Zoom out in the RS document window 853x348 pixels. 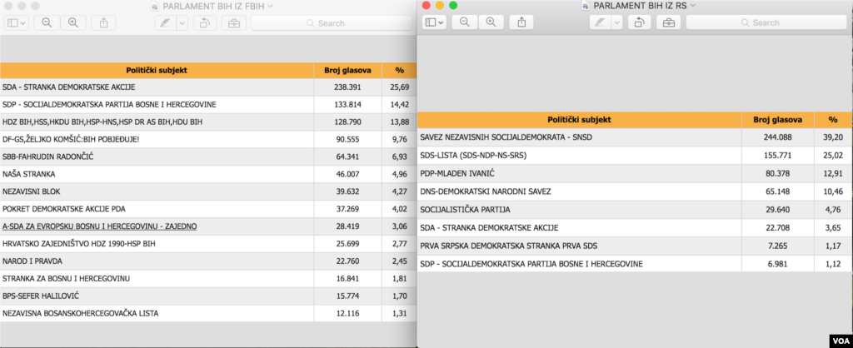click(463, 22)
